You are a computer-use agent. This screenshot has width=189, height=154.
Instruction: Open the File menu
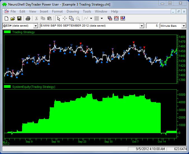pyautogui.click(x=13, y=11)
